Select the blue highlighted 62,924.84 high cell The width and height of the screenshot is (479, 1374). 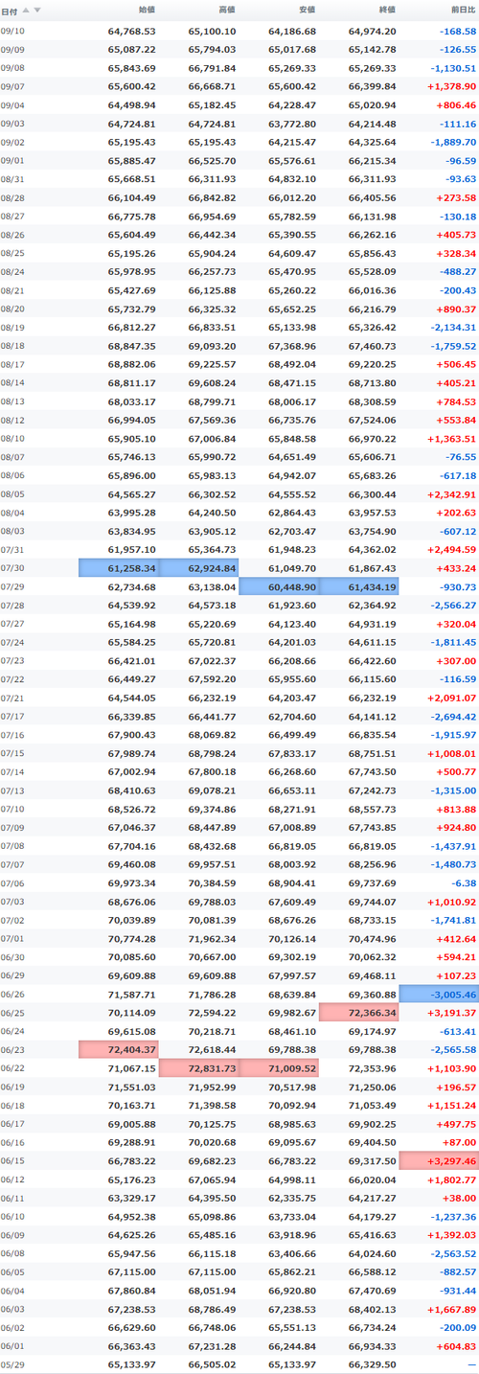[x=198, y=569]
